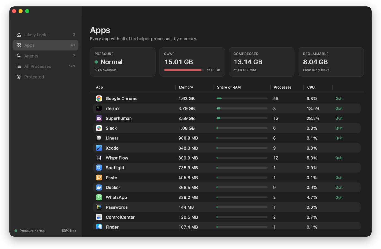The image size is (381, 249).
Task: Quit Linear
Action: [x=339, y=138]
